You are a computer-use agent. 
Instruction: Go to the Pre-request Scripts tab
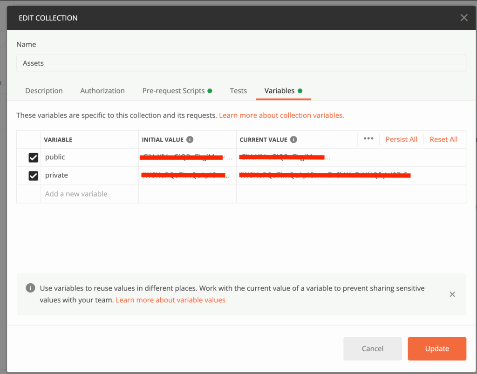click(x=174, y=91)
